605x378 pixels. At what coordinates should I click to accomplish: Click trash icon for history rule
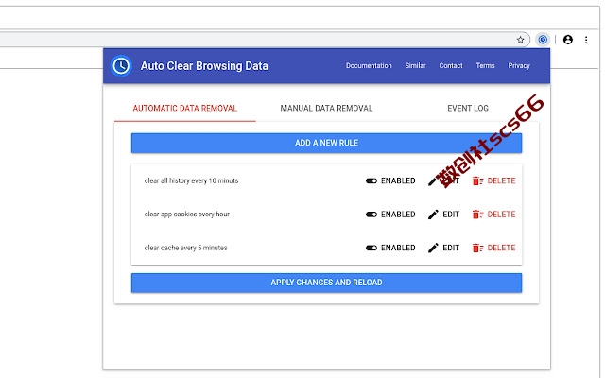click(477, 180)
